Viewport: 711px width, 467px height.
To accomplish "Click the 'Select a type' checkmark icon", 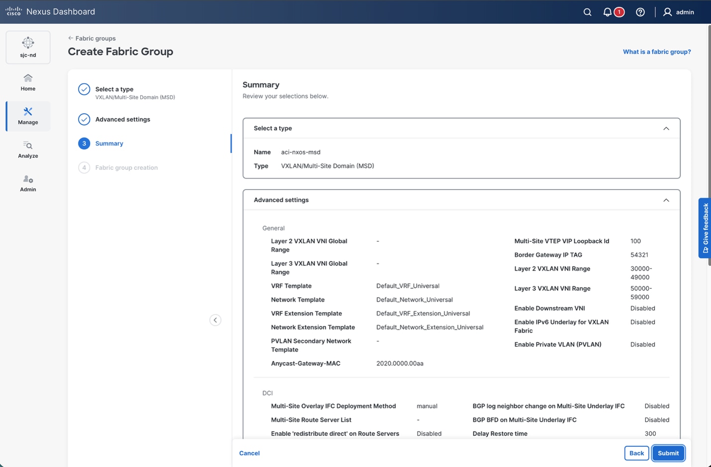I will pos(84,89).
